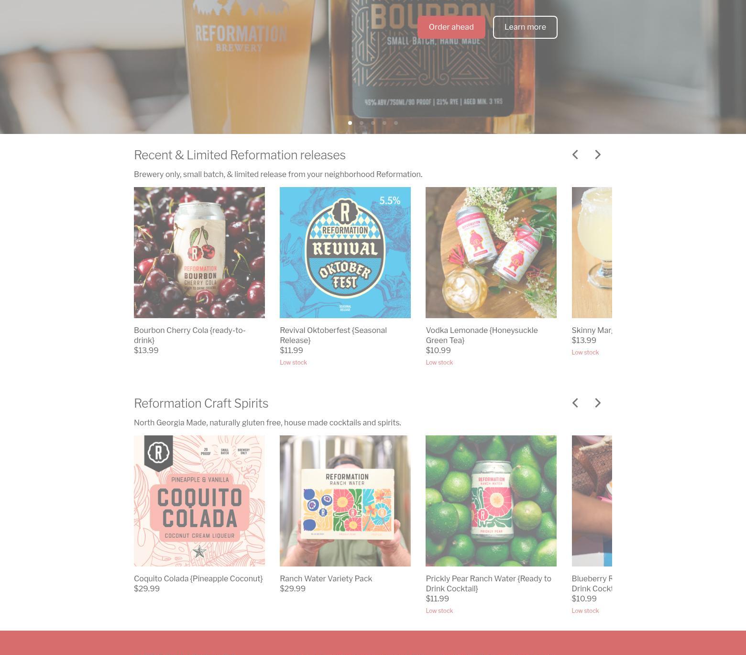Select the second hero carousel dot
Screen dimensions: 746x655
coord(362,123)
